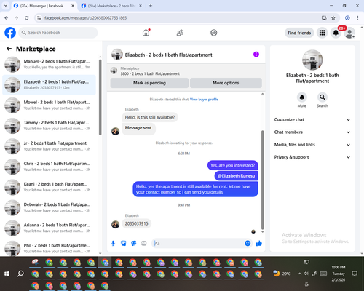Image resolution: width=364 pixels, height=291 pixels.
Task: Open the taskbar clock showing 10:00 PM
Action: (x=339, y=274)
